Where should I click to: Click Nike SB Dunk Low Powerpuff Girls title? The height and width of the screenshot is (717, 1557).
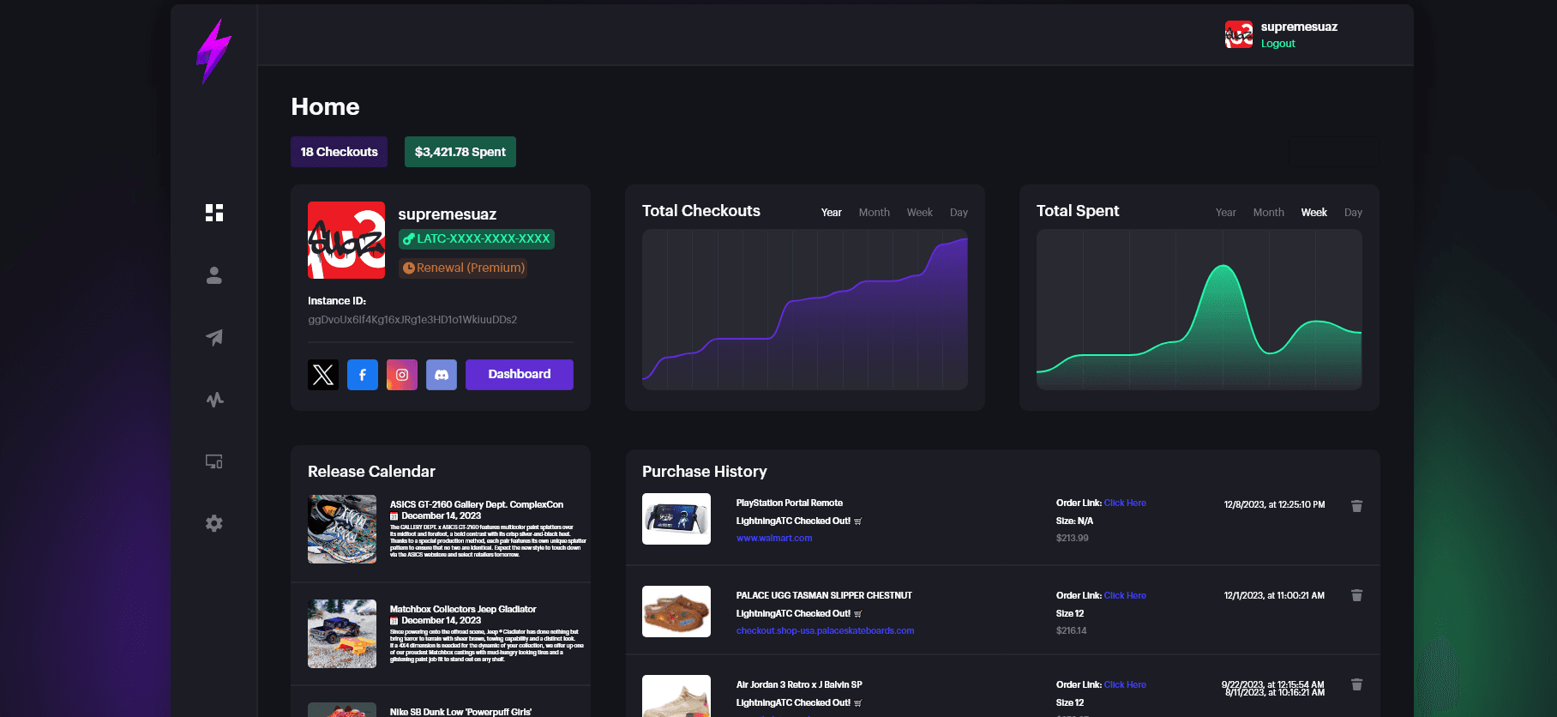point(460,712)
